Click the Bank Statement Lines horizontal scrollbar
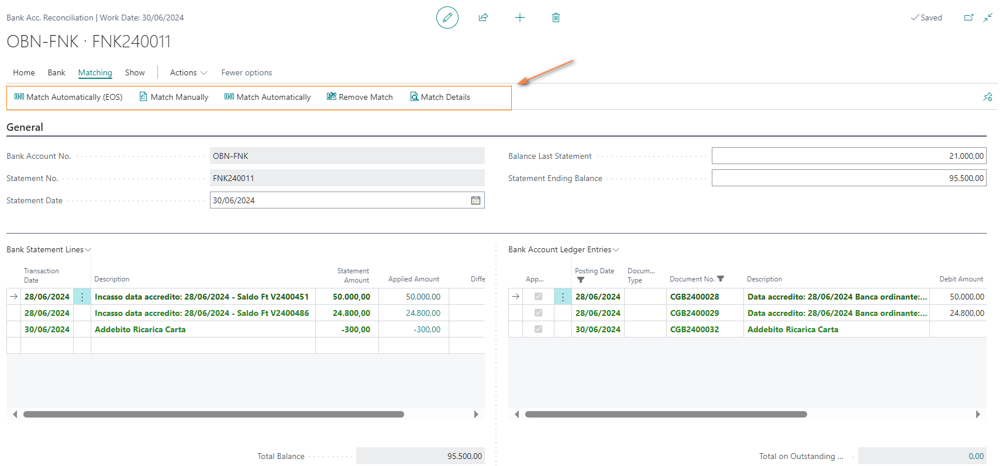1006x466 pixels. (213, 414)
